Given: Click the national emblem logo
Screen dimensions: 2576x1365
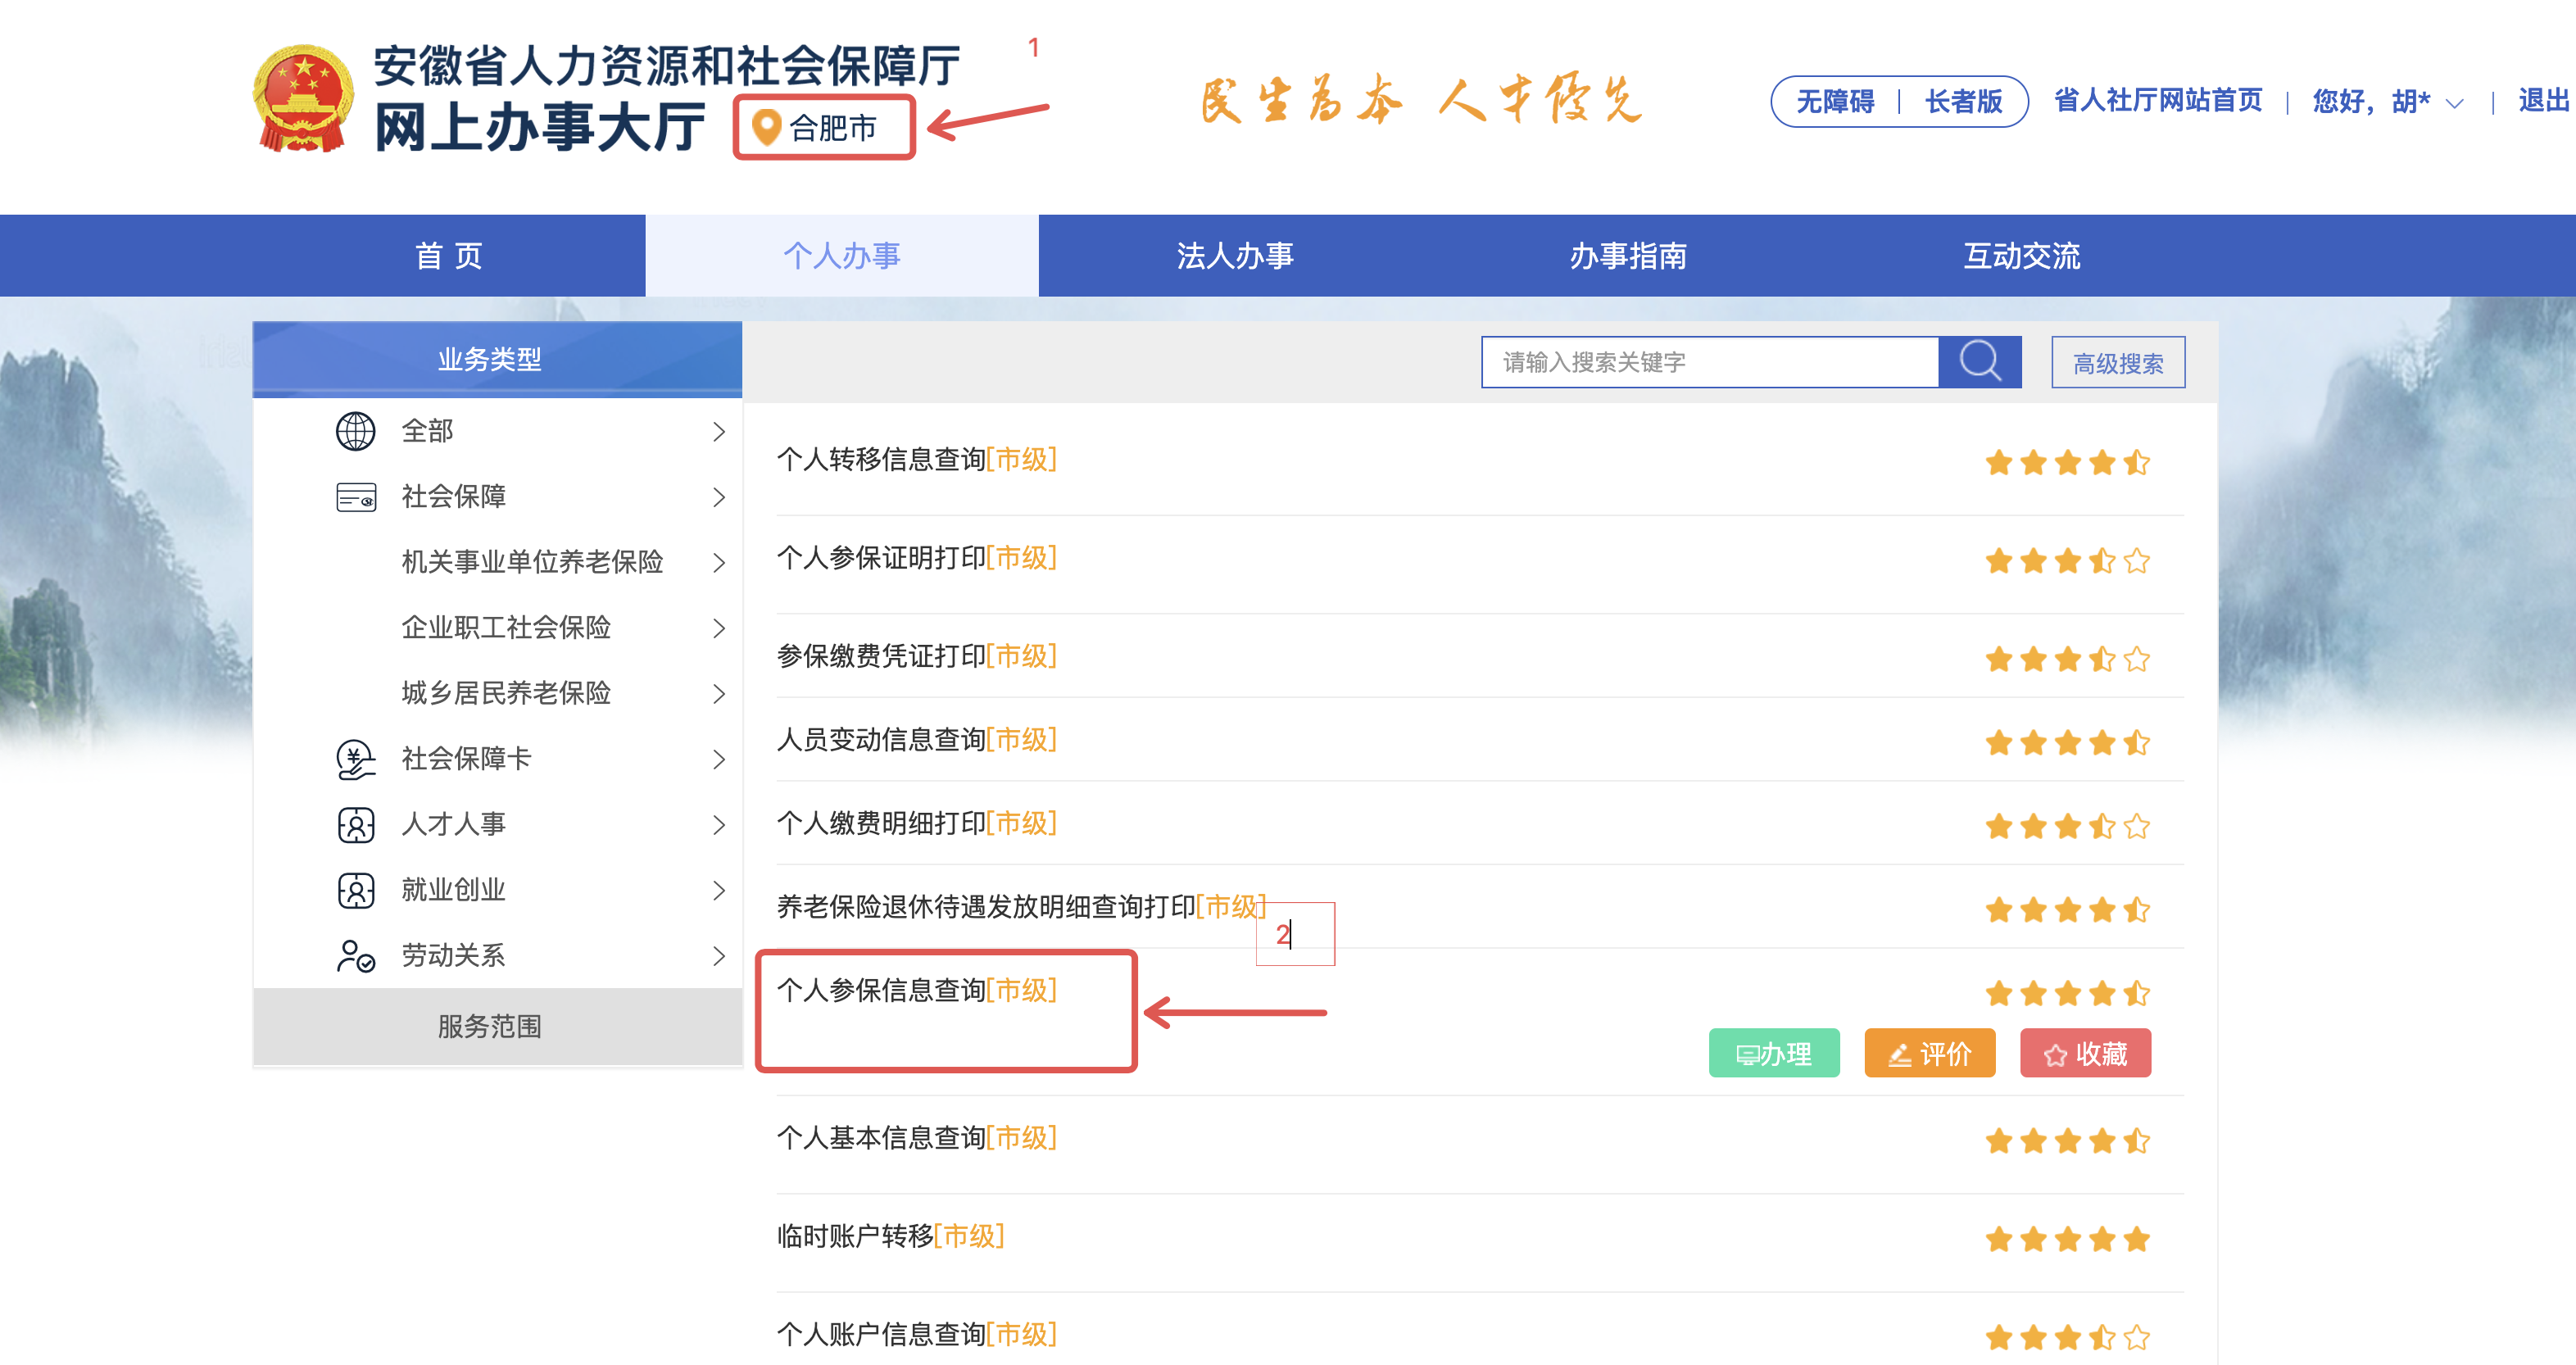Looking at the screenshot, I should [x=302, y=99].
